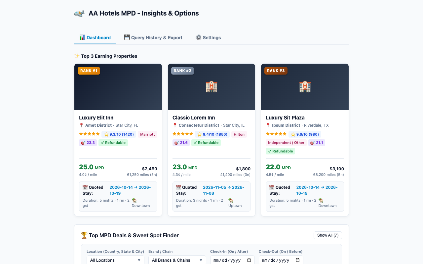Click calendar icon on Classic Lorem Inn quote
This screenshot has width=423, height=264.
178,187
